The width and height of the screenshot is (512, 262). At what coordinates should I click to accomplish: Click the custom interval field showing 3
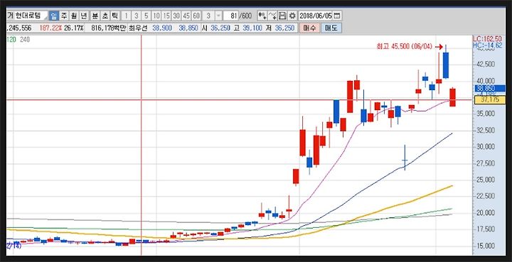[208, 16]
